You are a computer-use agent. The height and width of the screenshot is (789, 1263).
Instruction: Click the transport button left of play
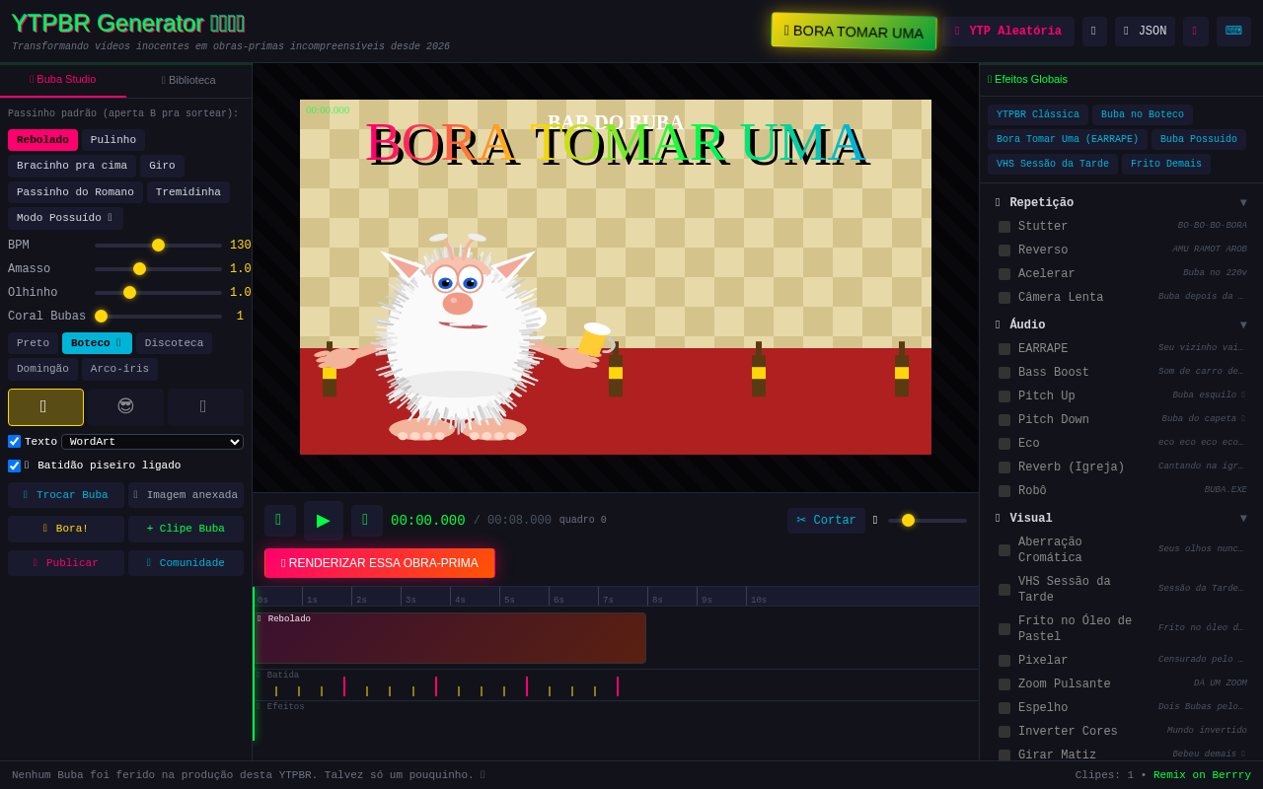[279, 521]
